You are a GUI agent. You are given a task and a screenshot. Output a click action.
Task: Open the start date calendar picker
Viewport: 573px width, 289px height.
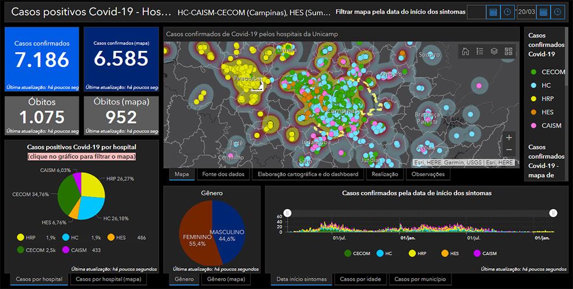pyautogui.click(x=493, y=12)
